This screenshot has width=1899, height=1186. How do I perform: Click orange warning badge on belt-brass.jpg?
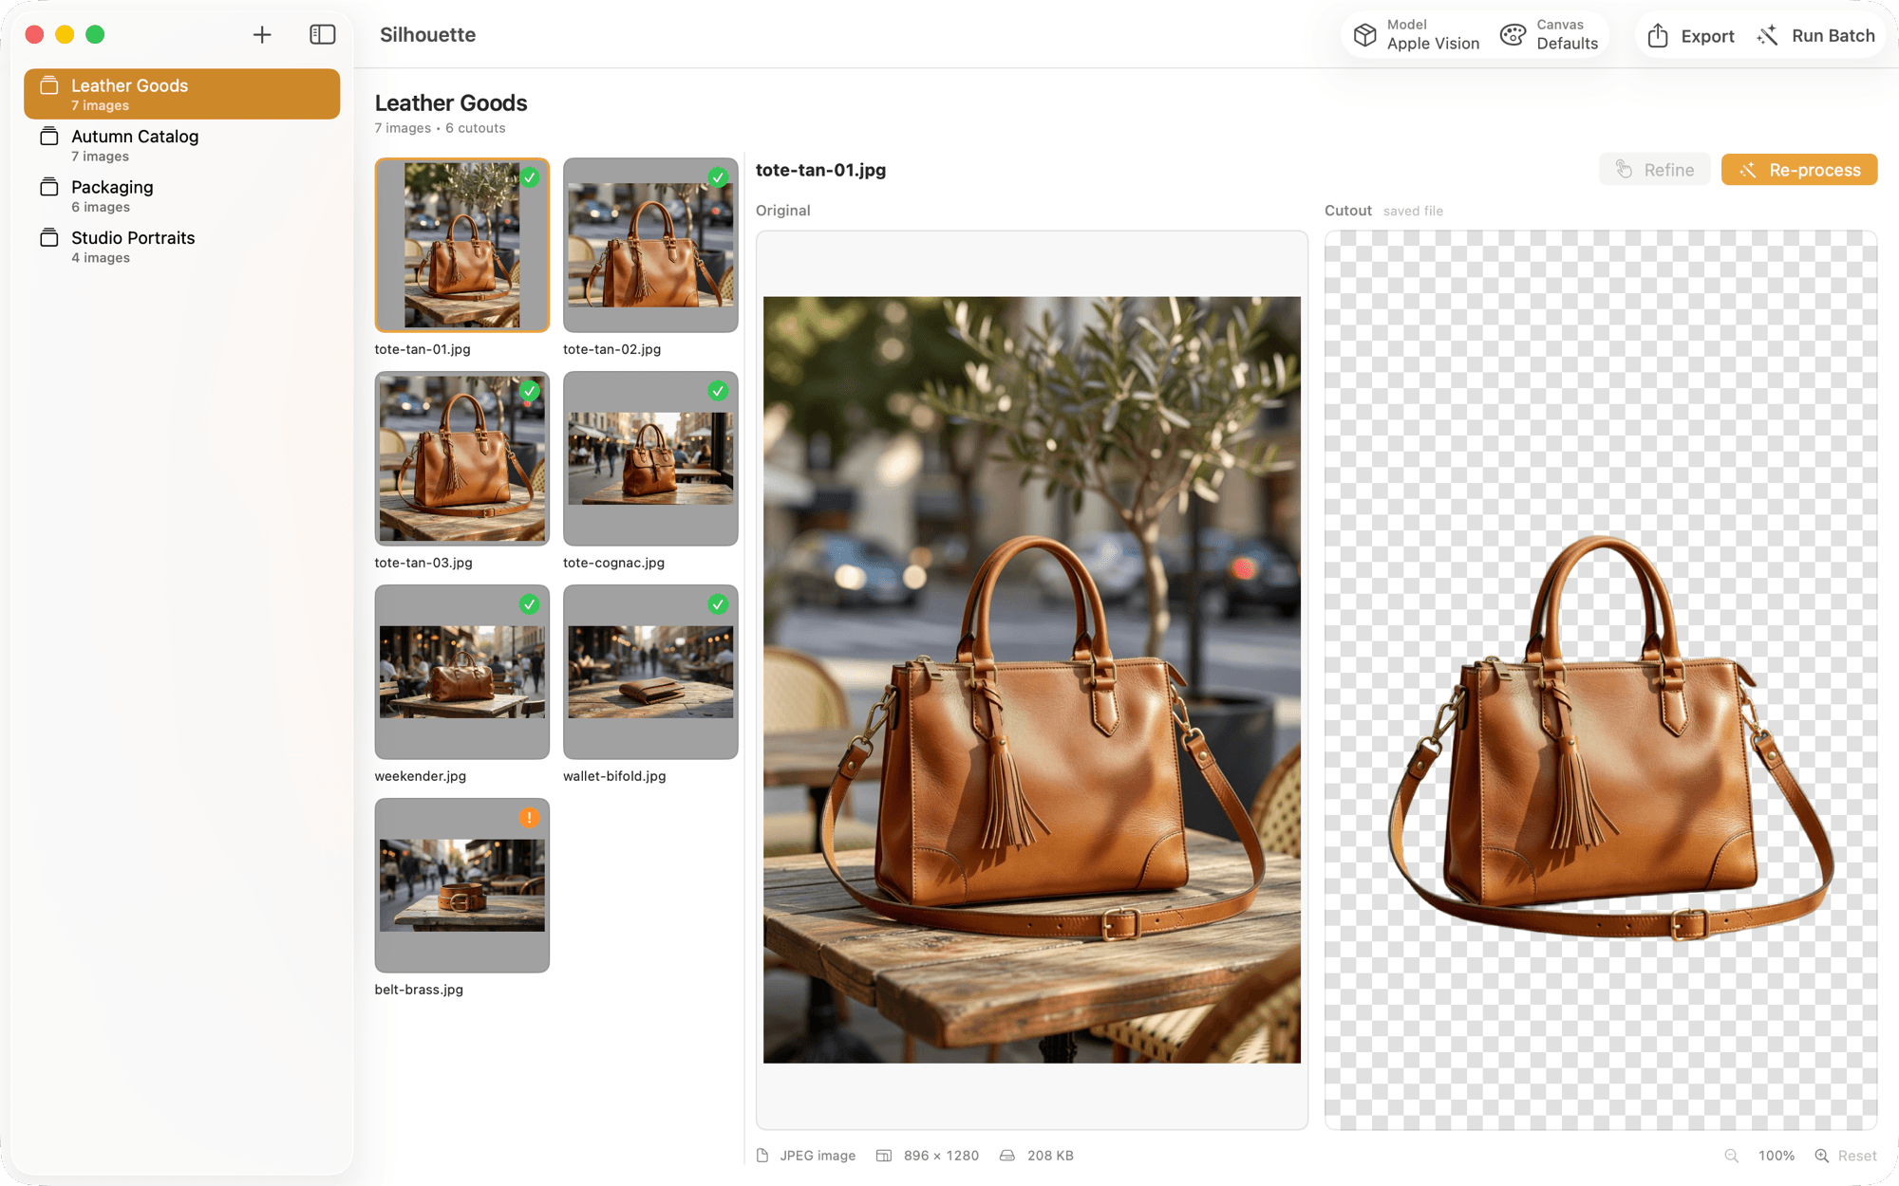pyautogui.click(x=530, y=817)
